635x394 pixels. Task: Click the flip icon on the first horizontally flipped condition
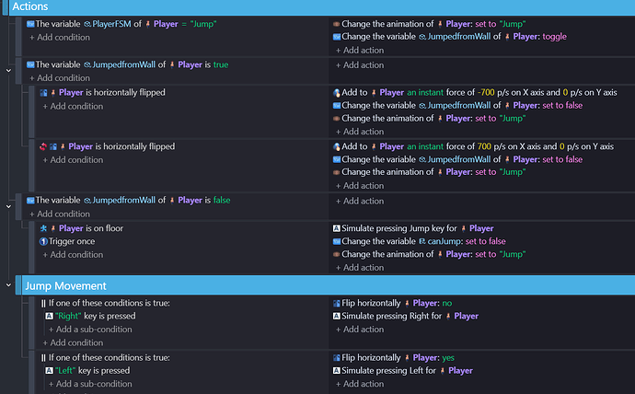[43, 93]
